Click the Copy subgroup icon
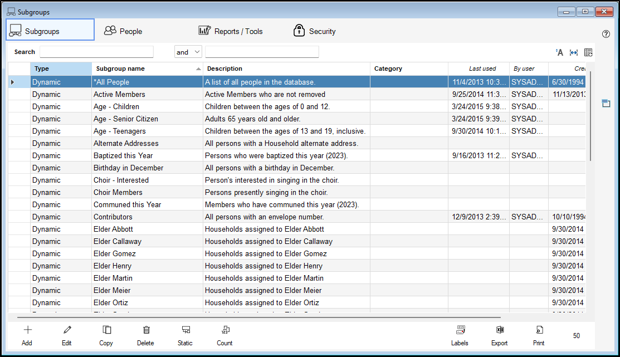The height and width of the screenshot is (357, 620). 106,330
